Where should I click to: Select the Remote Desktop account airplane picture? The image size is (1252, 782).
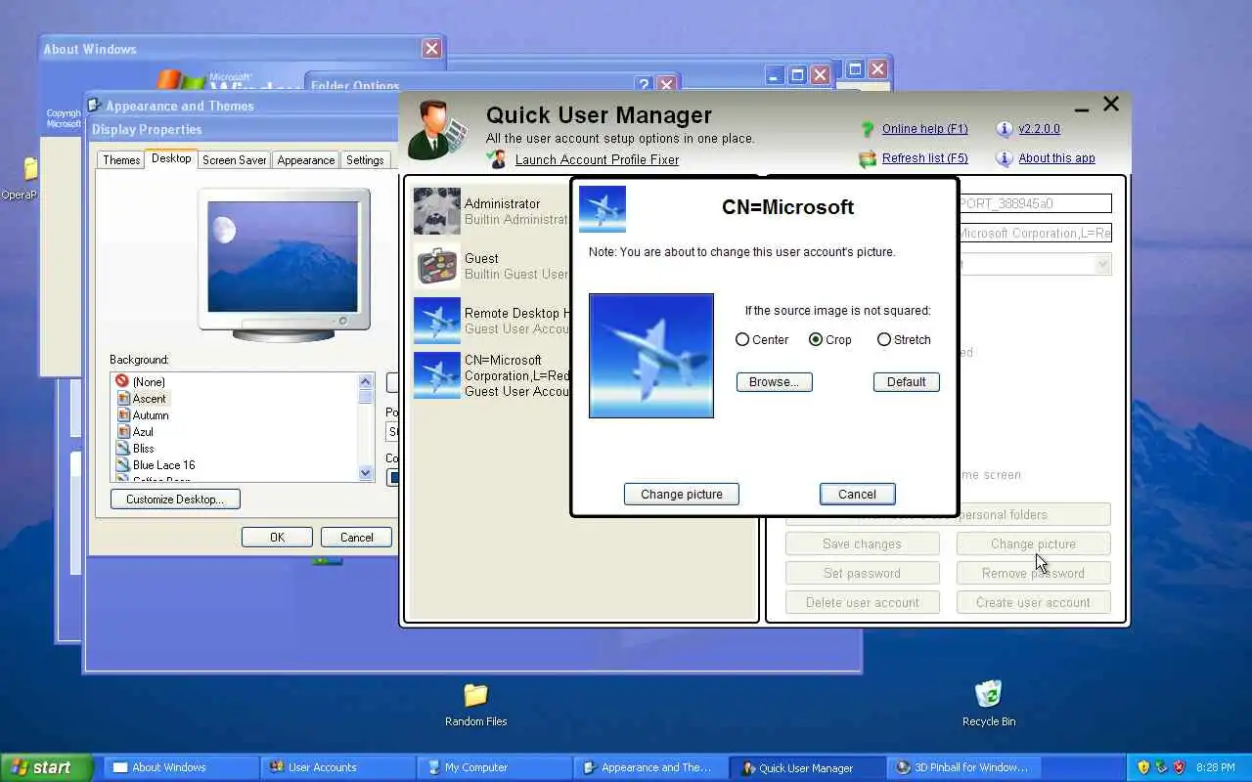[x=437, y=321]
